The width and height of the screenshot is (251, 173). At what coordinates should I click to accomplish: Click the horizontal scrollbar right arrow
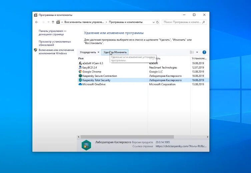point(207,137)
